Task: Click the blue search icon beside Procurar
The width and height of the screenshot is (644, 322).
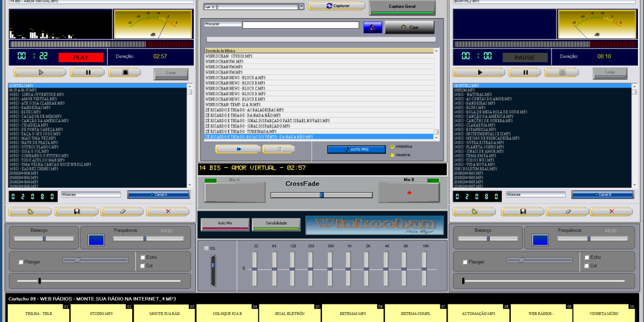Action: pyautogui.click(x=372, y=27)
